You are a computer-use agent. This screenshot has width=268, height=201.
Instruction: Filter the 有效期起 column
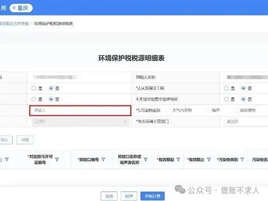(178, 159)
